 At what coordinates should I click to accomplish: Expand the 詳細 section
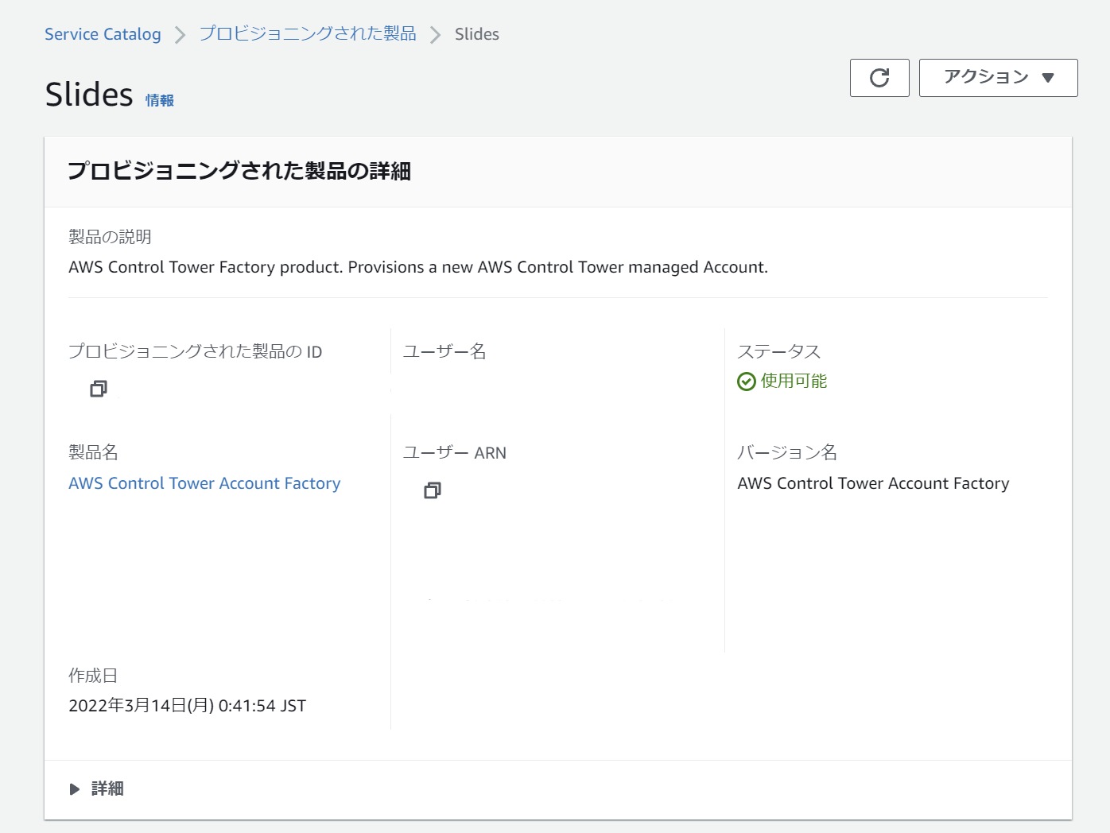[96, 788]
